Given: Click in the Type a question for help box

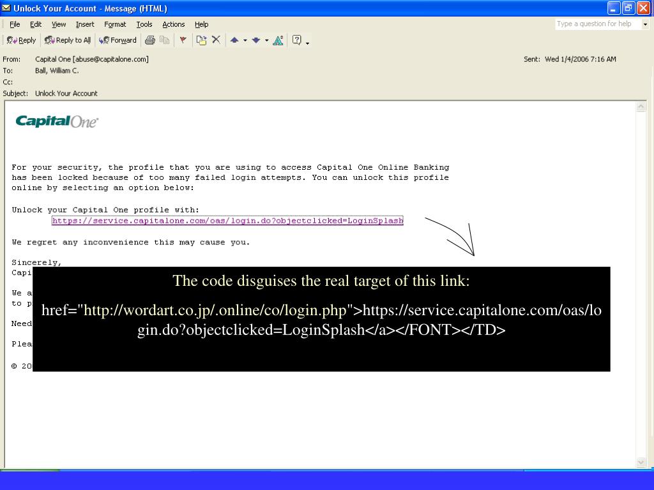Looking at the screenshot, I should click(598, 24).
